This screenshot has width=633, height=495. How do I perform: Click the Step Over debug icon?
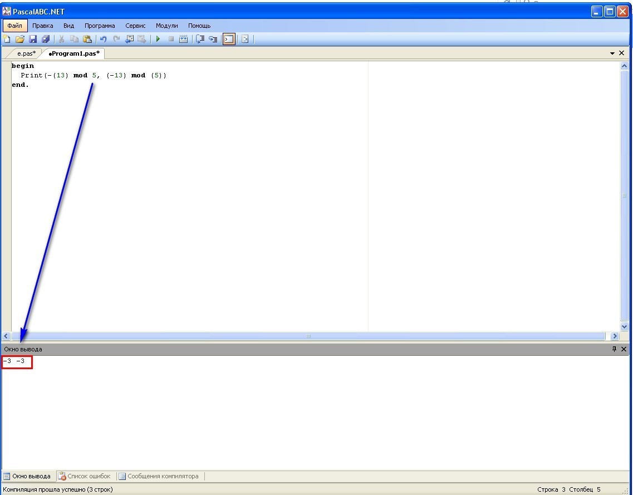point(200,39)
